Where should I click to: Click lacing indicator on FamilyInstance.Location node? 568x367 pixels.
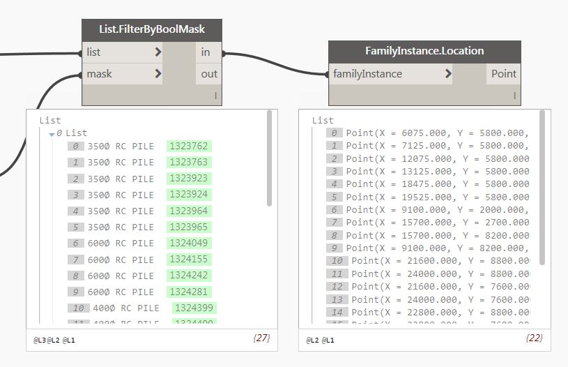pyautogui.click(x=514, y=96)
